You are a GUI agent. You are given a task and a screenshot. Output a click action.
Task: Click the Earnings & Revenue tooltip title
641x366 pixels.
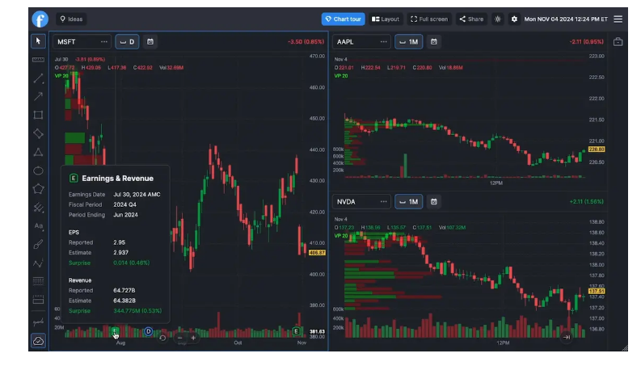(x=117, y=179)
